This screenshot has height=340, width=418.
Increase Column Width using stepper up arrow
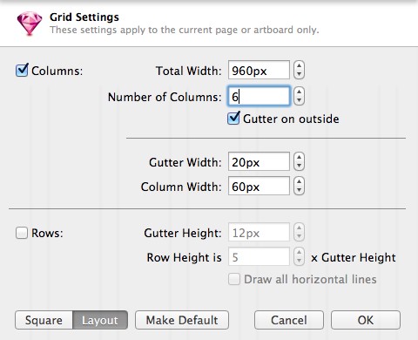pos(299,181)
